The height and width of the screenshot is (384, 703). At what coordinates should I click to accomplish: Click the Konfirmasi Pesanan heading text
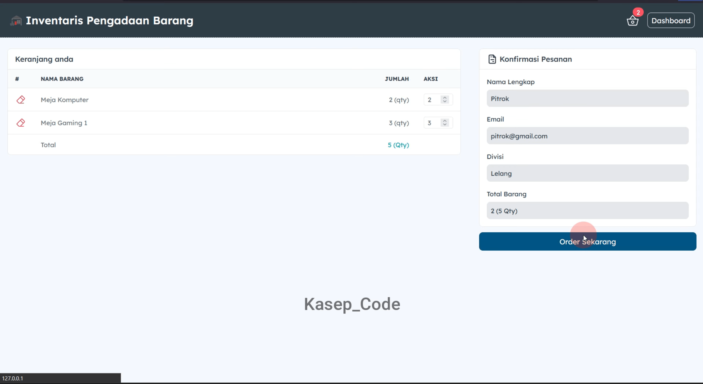[535, 59]
